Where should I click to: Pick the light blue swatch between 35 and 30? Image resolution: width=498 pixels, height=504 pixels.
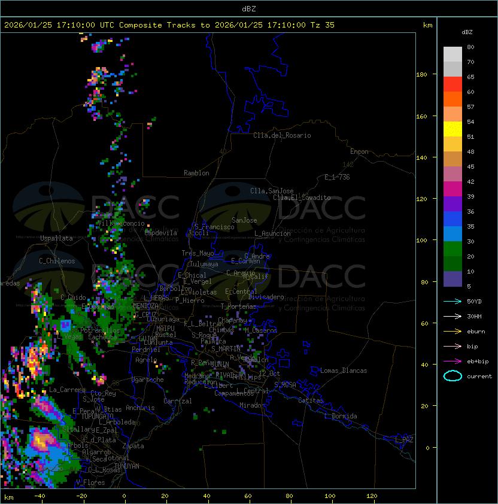tap(453, 234)
